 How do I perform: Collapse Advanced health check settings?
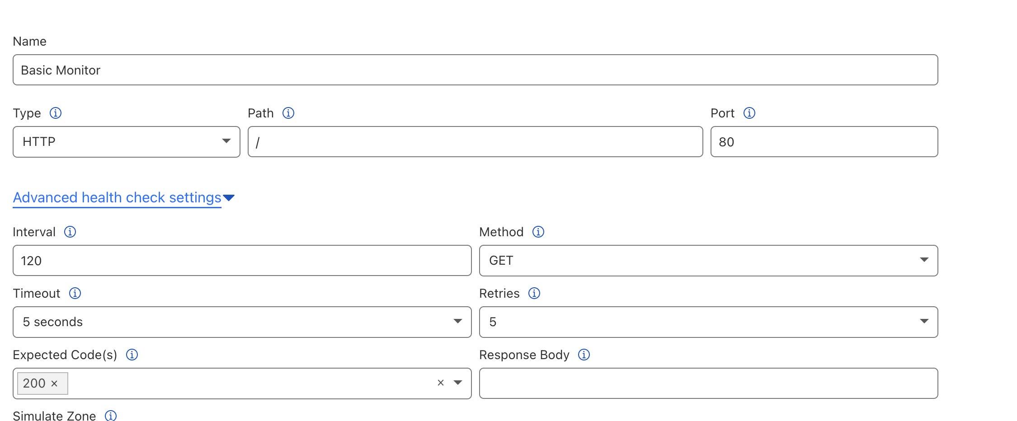coord(117,197)
